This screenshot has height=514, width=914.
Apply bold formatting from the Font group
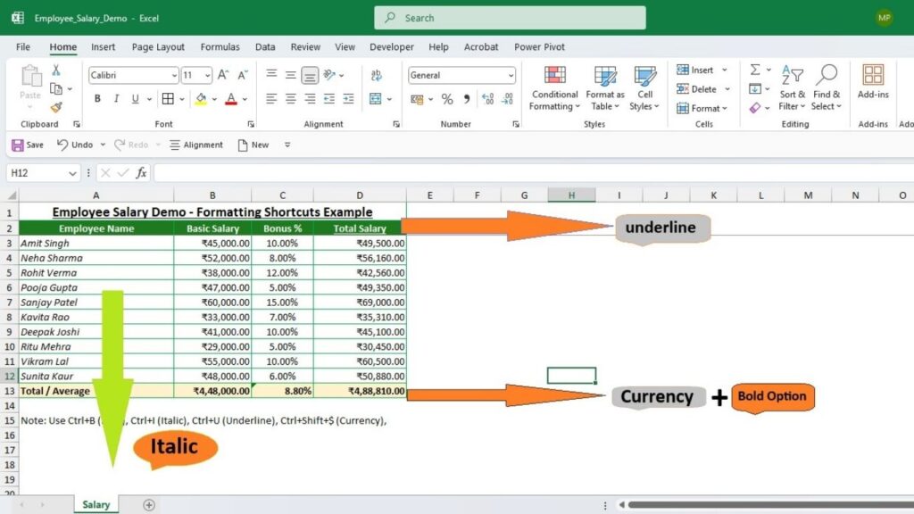(x=96, y=98)
